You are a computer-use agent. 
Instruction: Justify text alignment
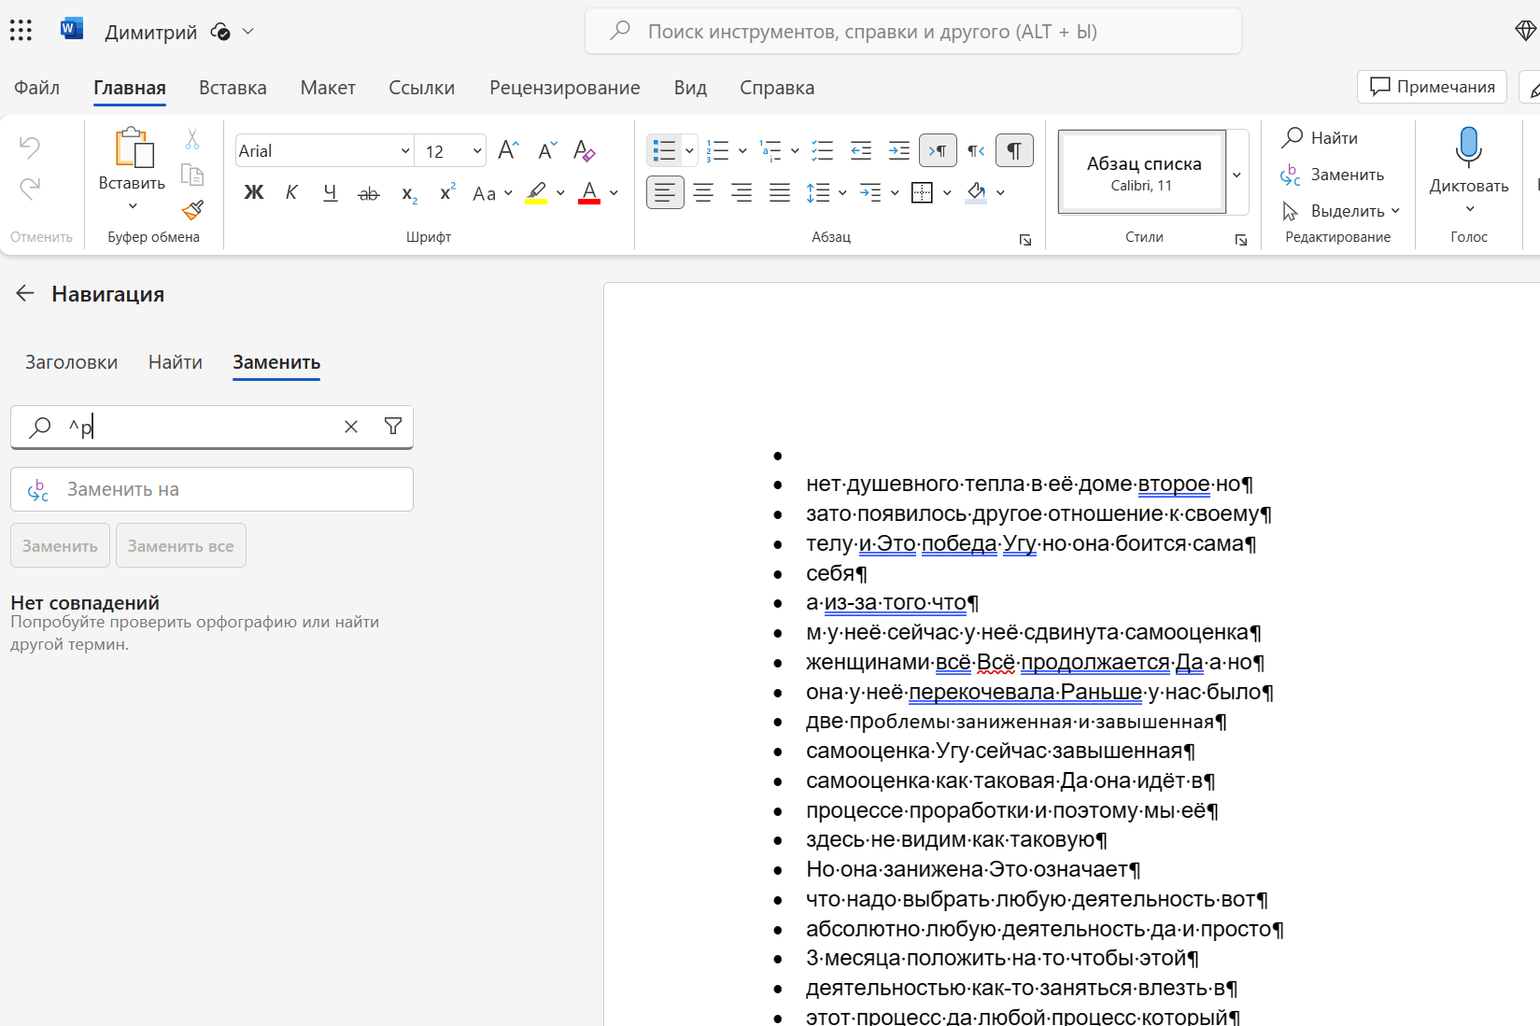[x=780, y=192]
